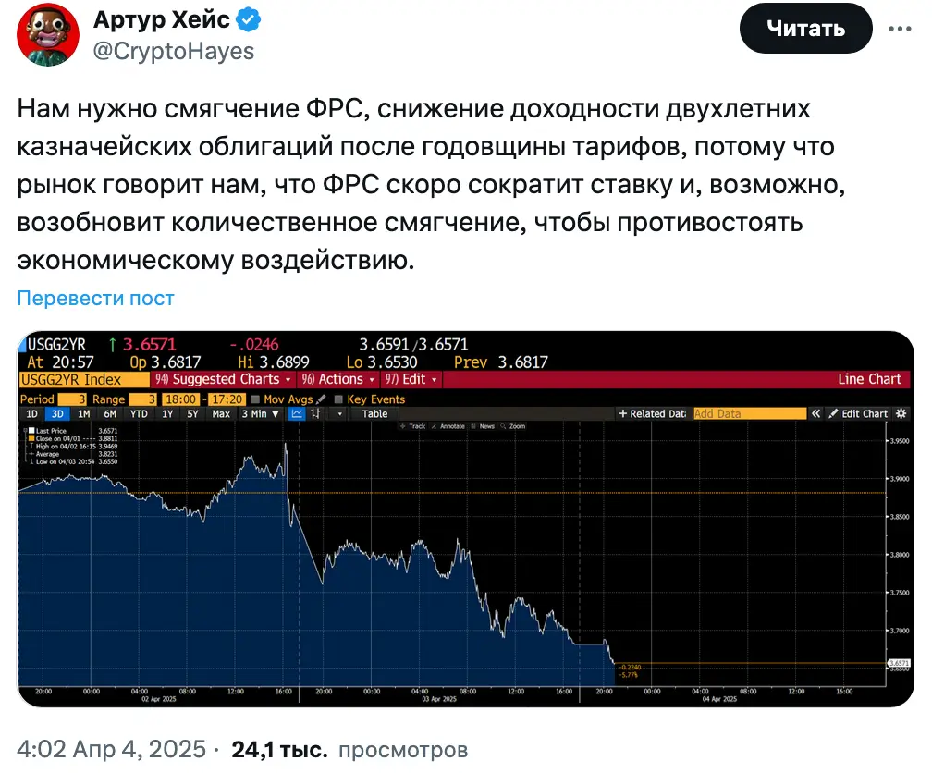Switch to the candlestick chart icon

coord(315,414)
